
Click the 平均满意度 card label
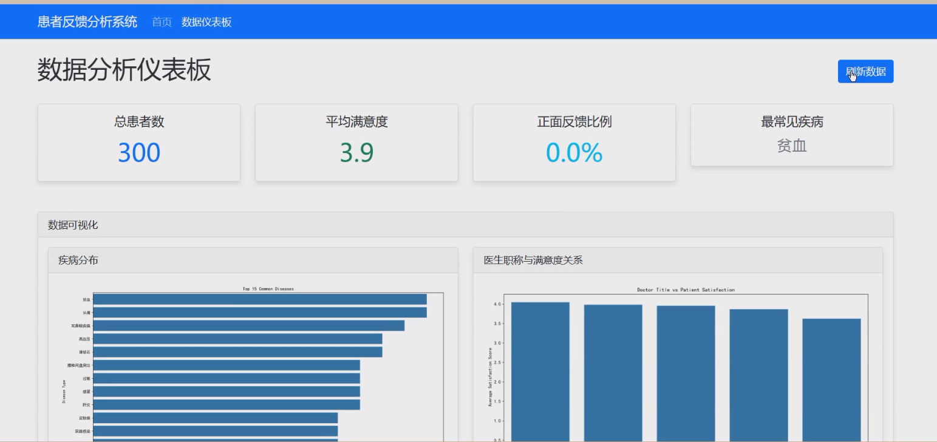tap(356, 121)
